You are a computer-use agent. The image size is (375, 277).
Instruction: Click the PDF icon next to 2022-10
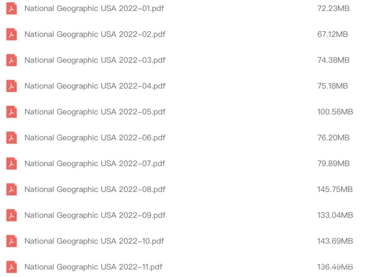12,241
